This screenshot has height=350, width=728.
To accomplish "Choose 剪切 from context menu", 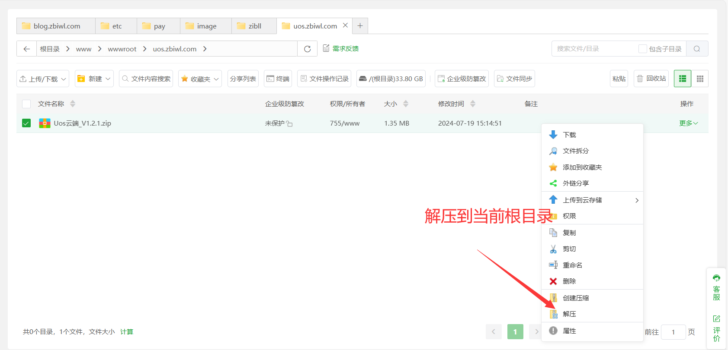I will [x=592, y=249].
